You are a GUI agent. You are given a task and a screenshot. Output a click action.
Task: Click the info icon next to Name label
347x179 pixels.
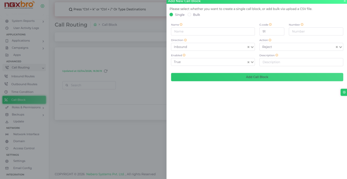click(181, 25)
